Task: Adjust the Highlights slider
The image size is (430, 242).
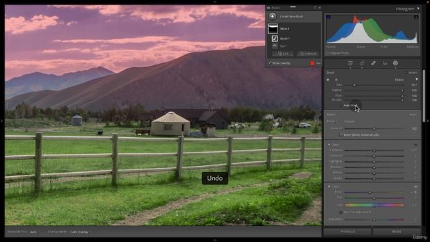Action: pyautogui.click(x=374, y=161)
